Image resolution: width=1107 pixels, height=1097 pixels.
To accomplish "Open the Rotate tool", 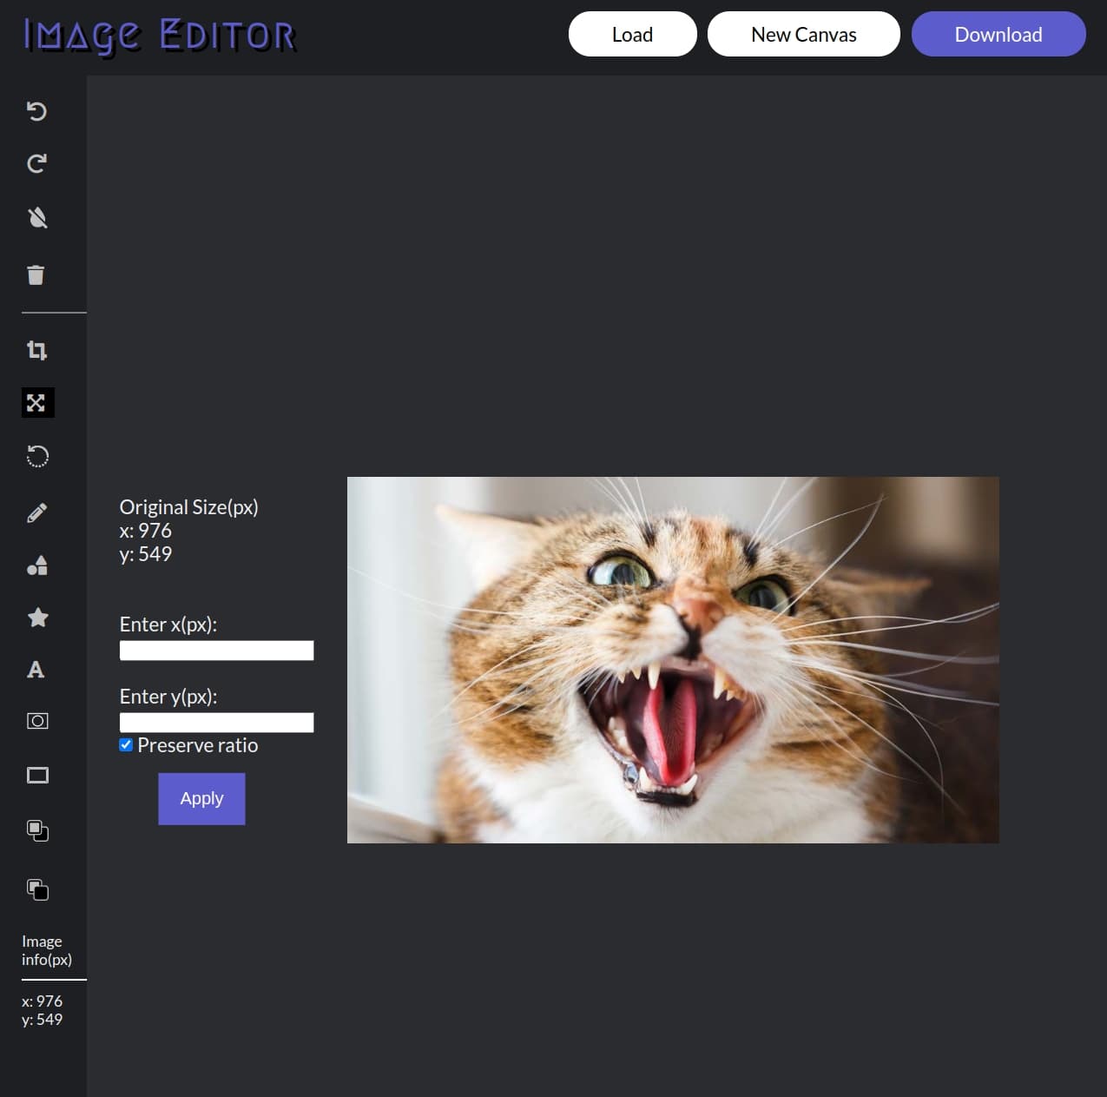I will point(36,456).
